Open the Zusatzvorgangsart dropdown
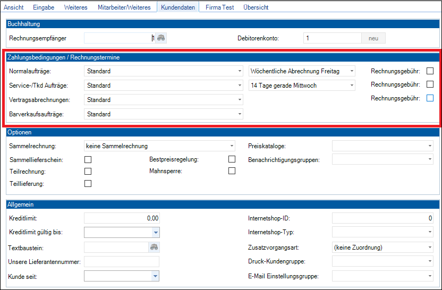The height and width of the screenshot is (290, 442). [430, 247]
